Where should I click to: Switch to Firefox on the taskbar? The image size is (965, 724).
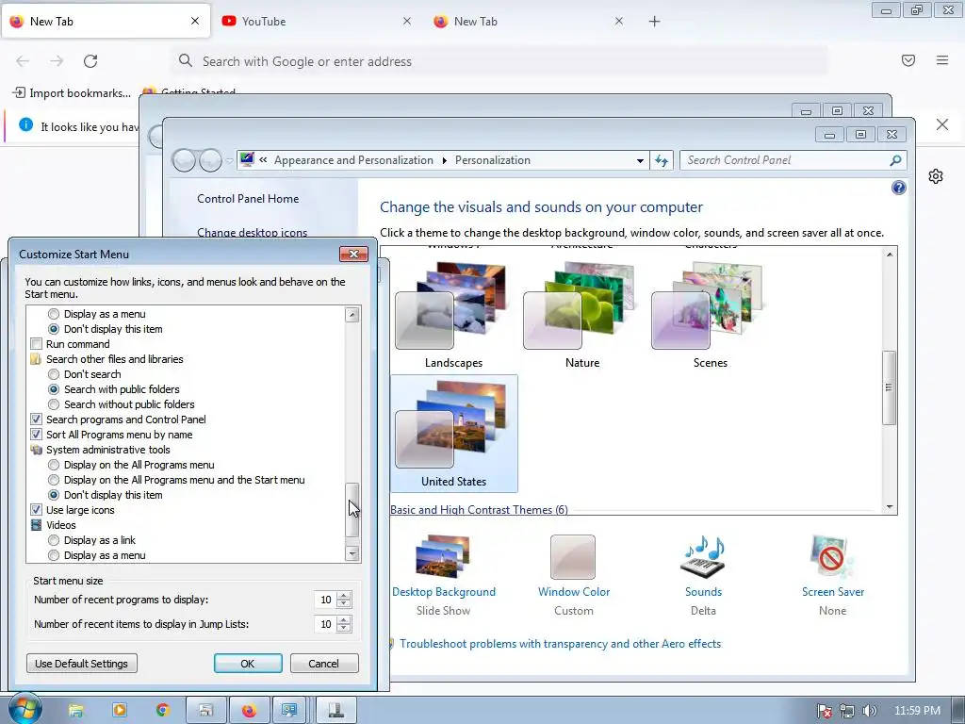pyautogui.click(x=249, y=711)
